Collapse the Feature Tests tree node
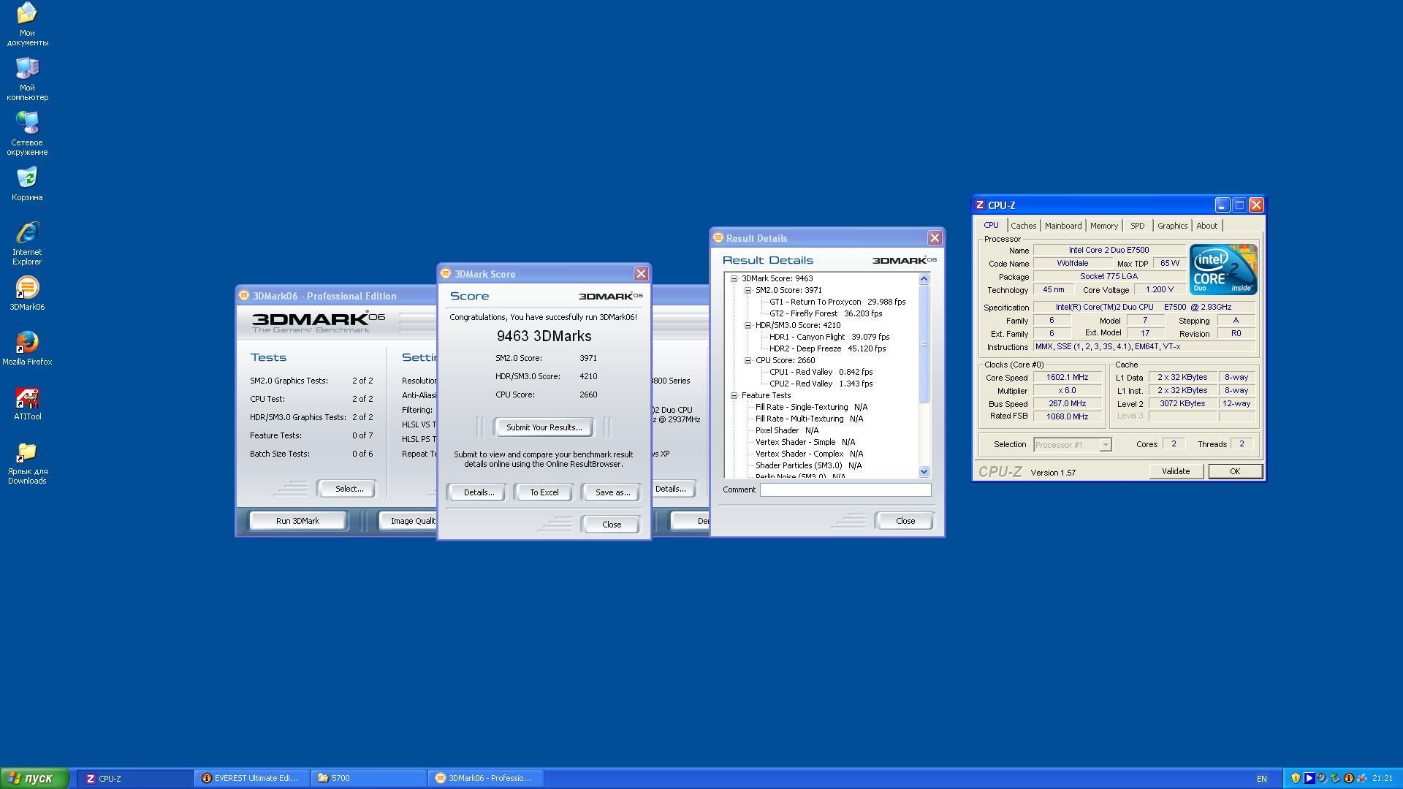The image size is (1403, 789). [x=734, y=395]
